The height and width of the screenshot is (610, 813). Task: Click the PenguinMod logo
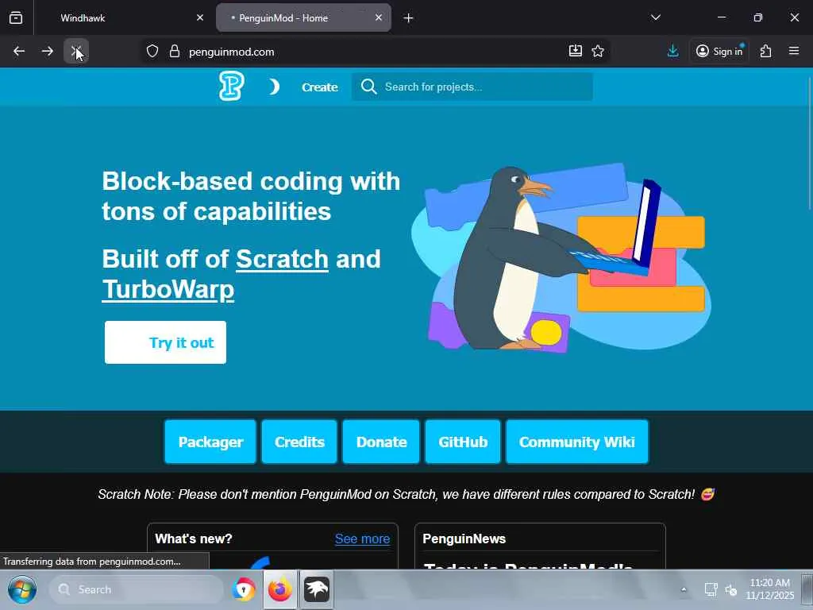231,86
